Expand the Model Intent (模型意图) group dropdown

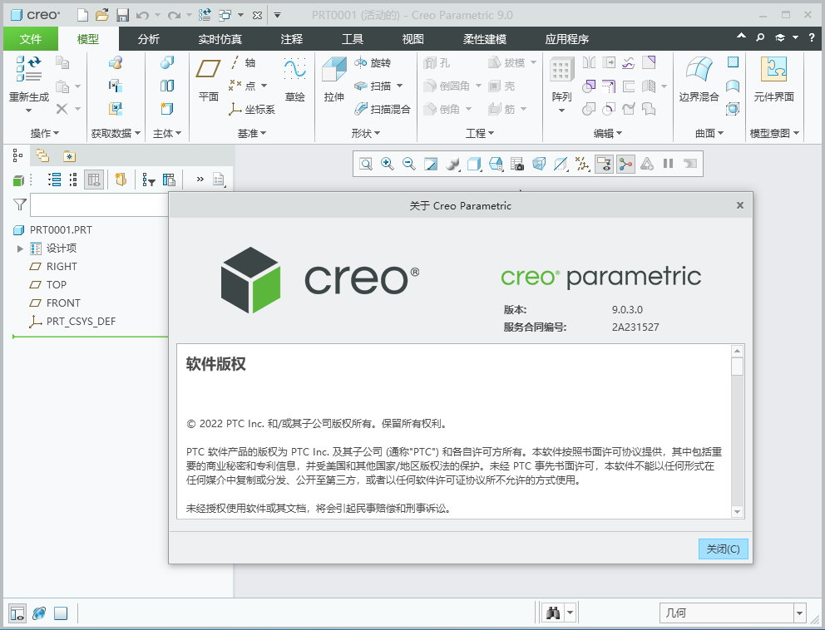click(774, 134)
